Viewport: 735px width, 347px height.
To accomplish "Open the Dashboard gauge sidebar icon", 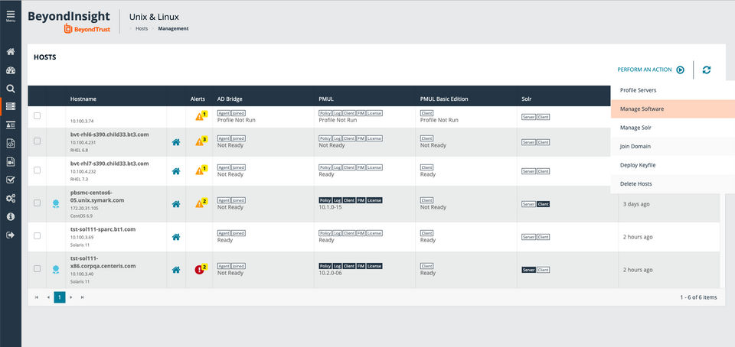I will point(10,70).
